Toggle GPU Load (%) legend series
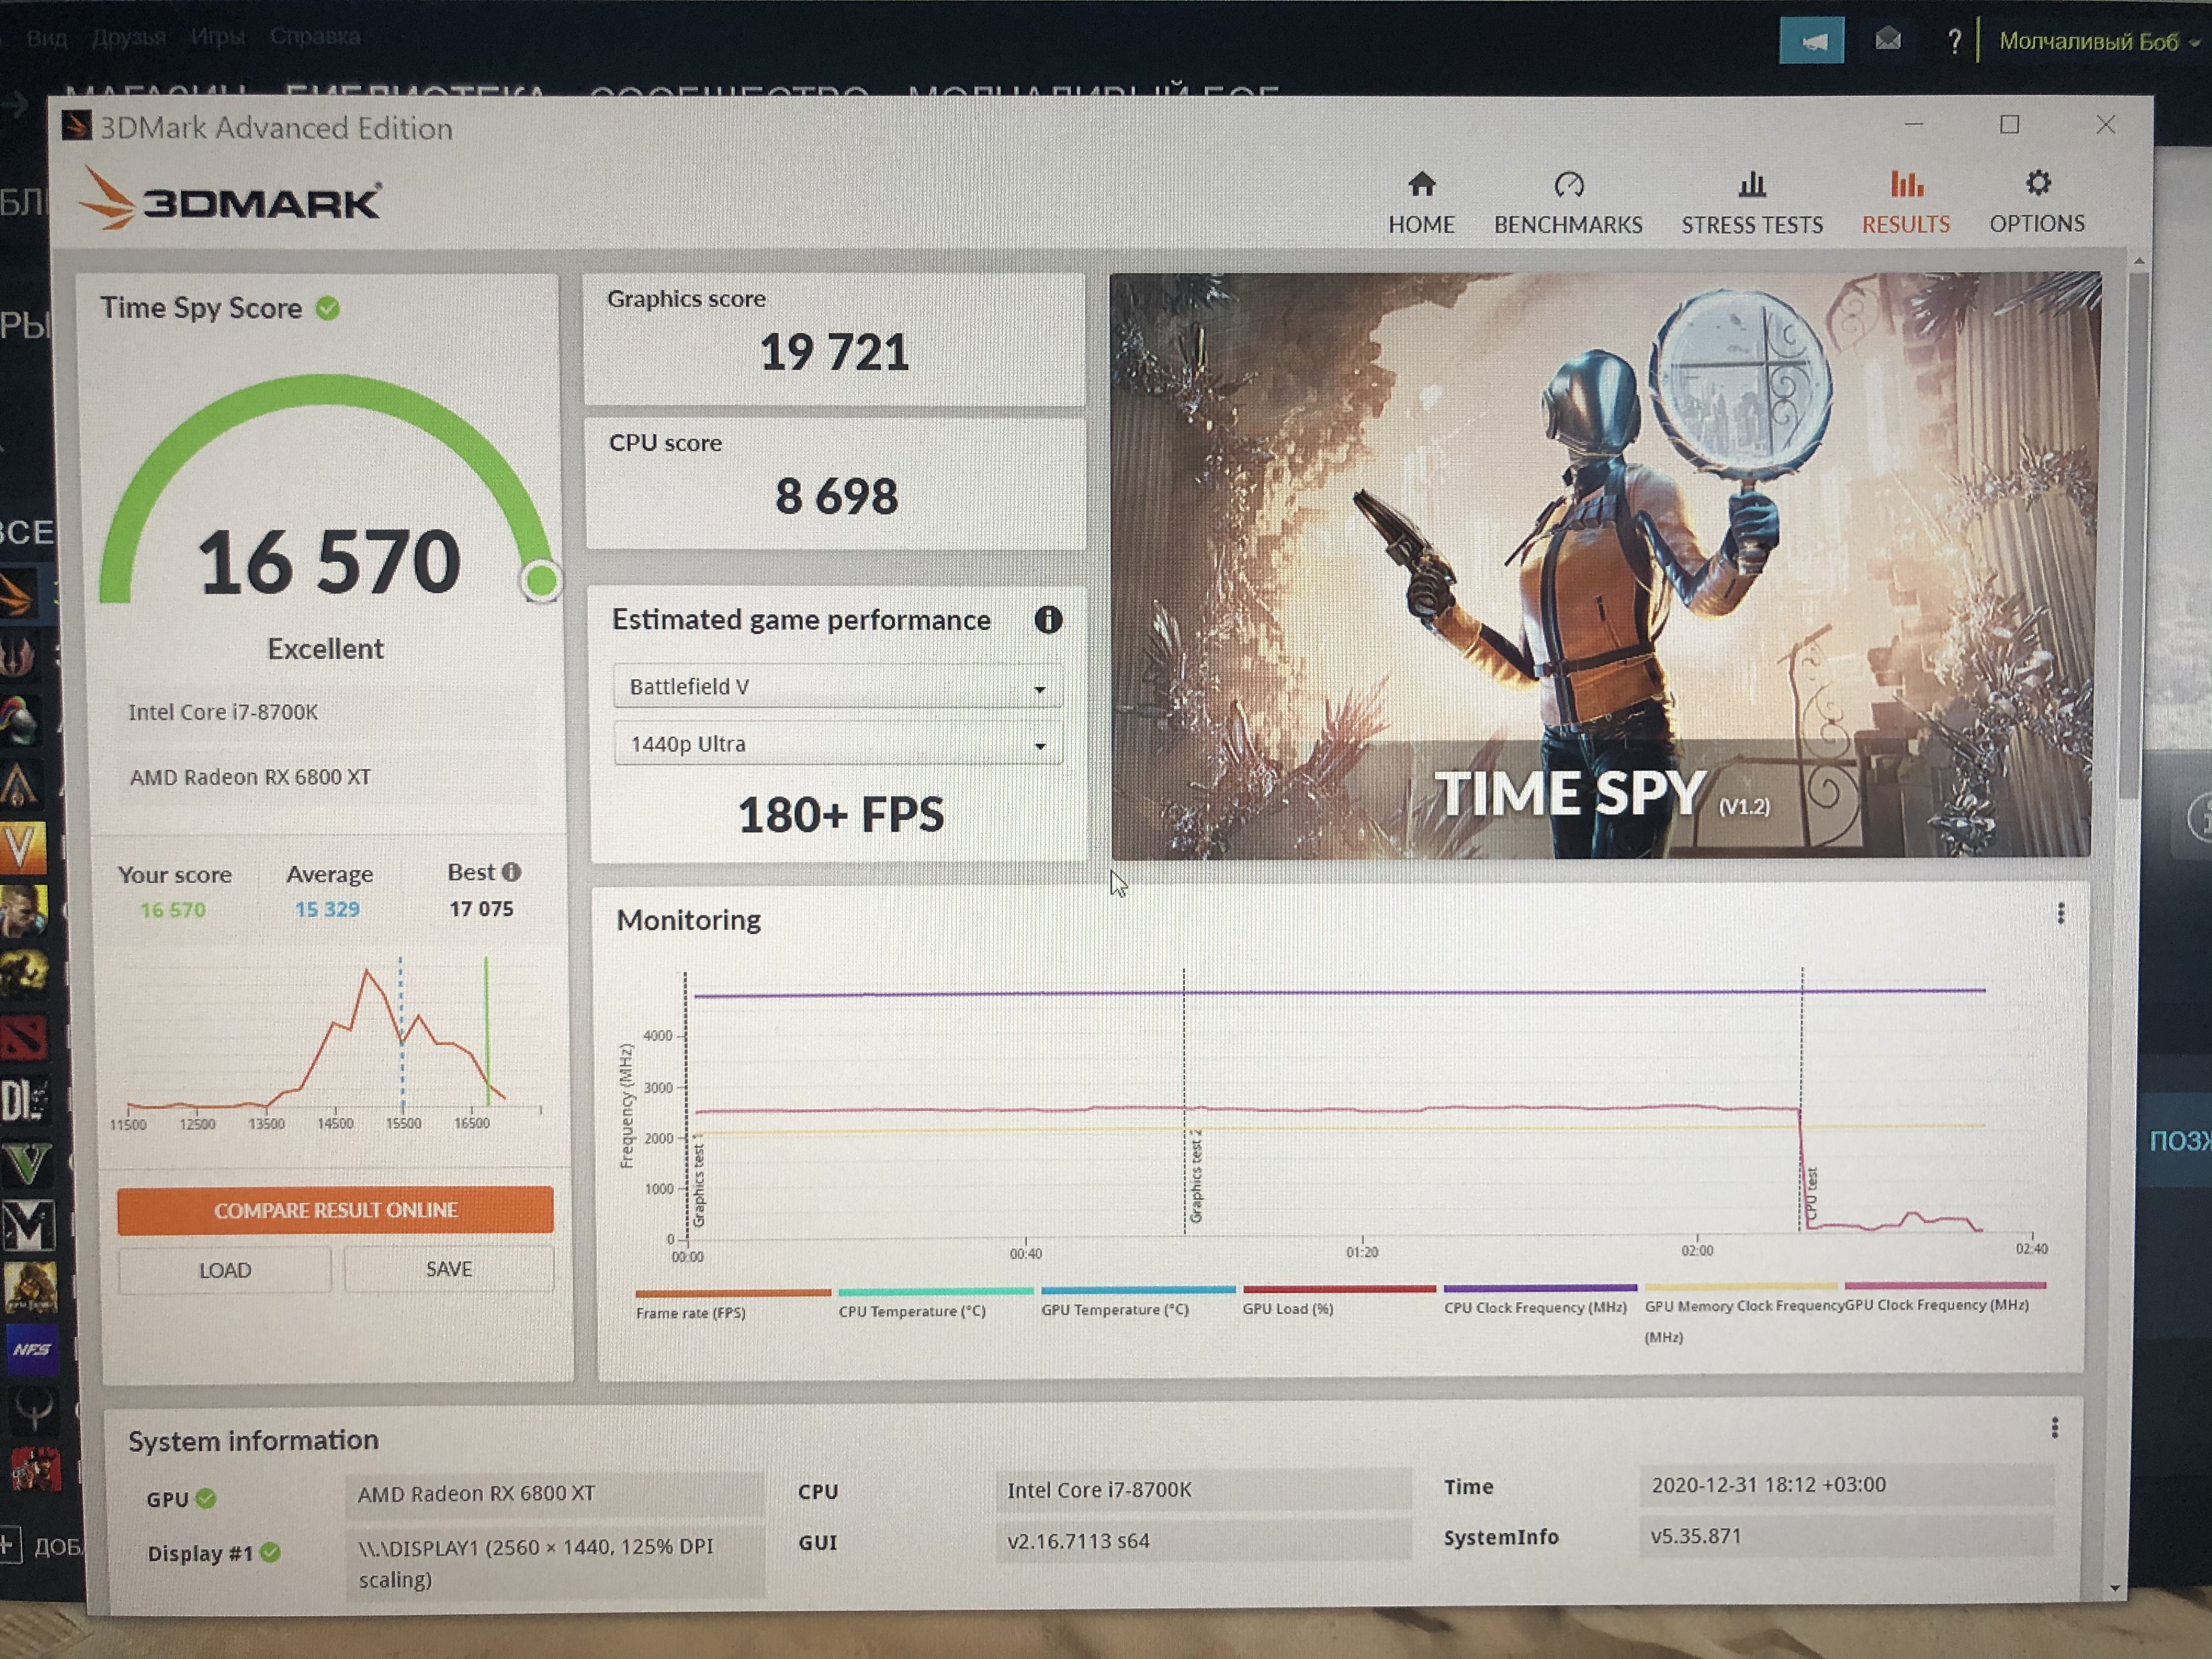 pos(1287,1308)
